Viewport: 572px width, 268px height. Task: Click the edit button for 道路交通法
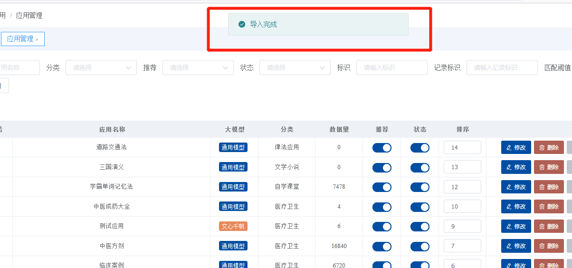(x=516, y=147)
